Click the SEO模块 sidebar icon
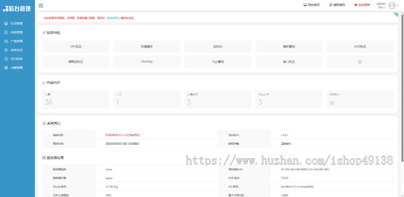 pos(6,59)
